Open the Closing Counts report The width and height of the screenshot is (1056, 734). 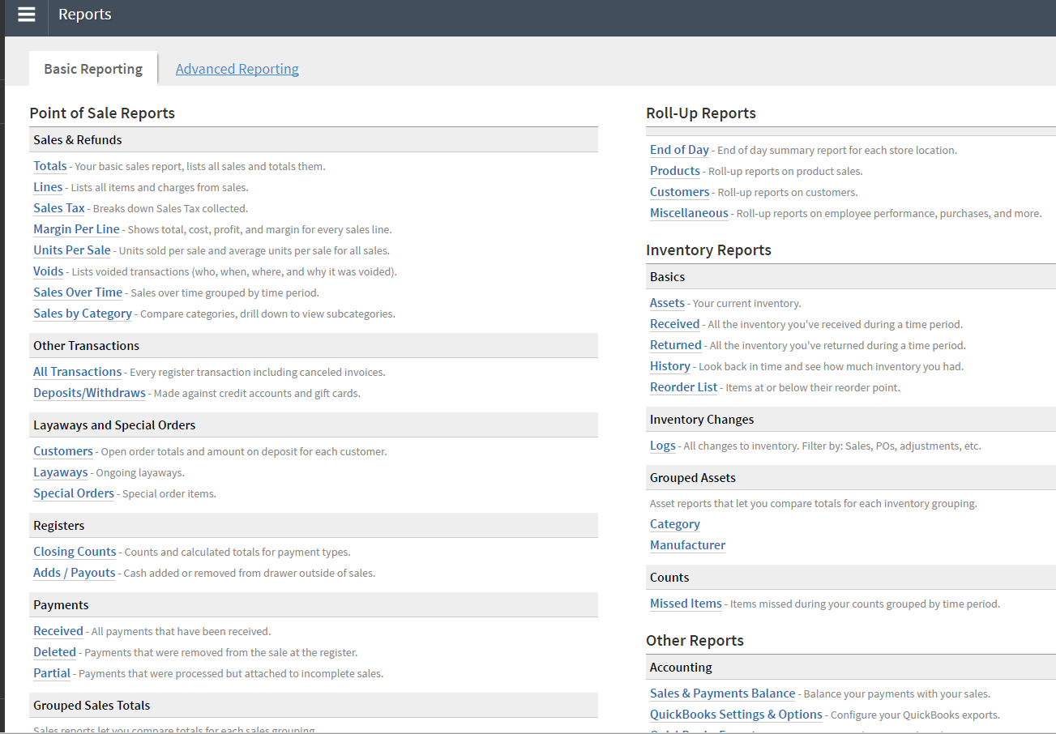[x=75, y=552]
